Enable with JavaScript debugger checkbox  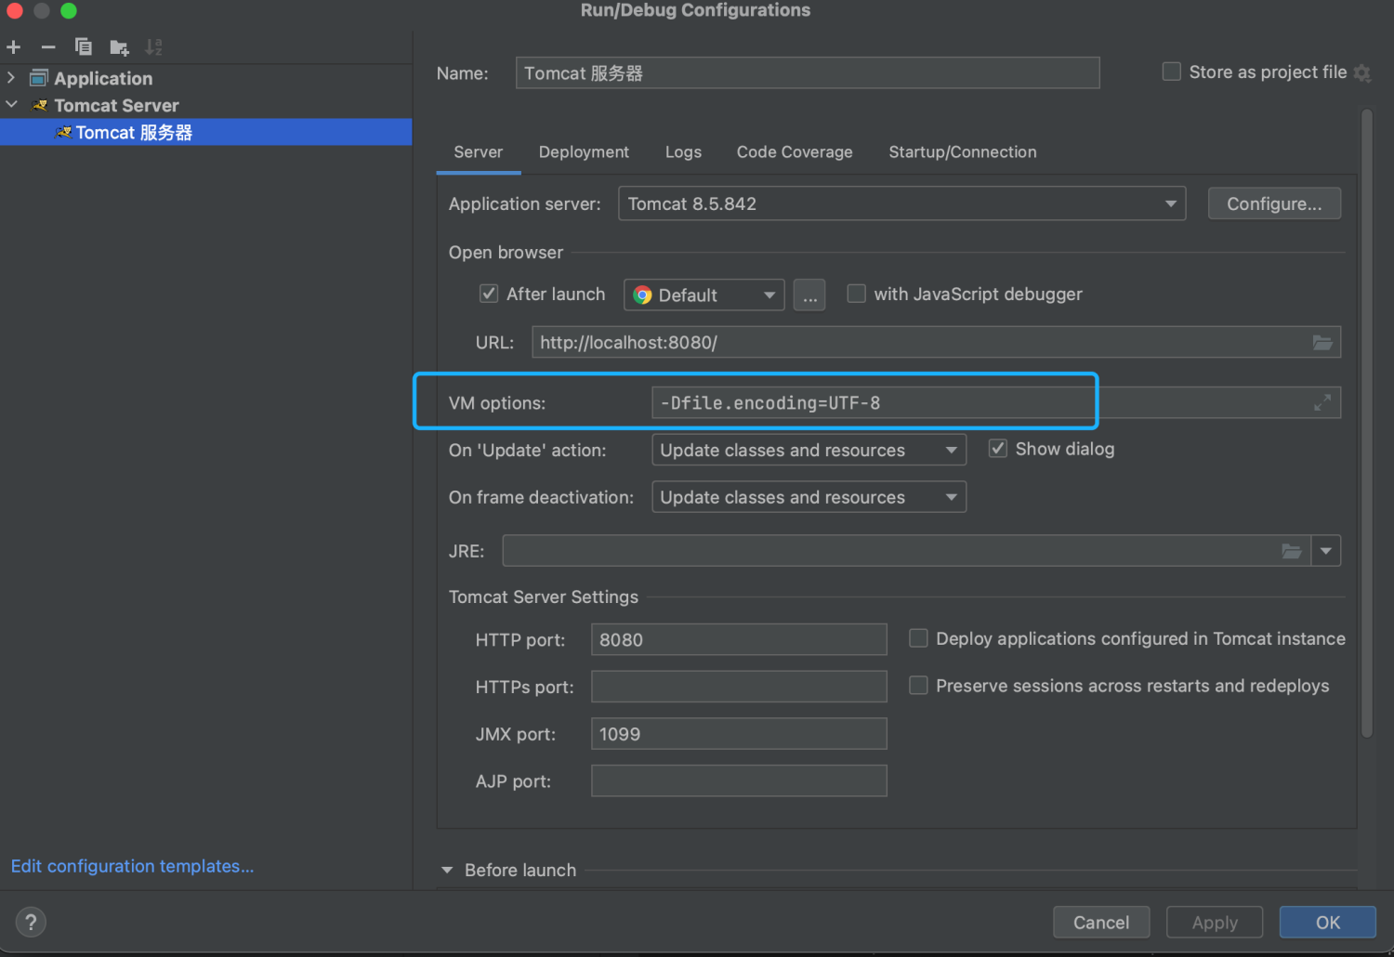coord(857,294)
